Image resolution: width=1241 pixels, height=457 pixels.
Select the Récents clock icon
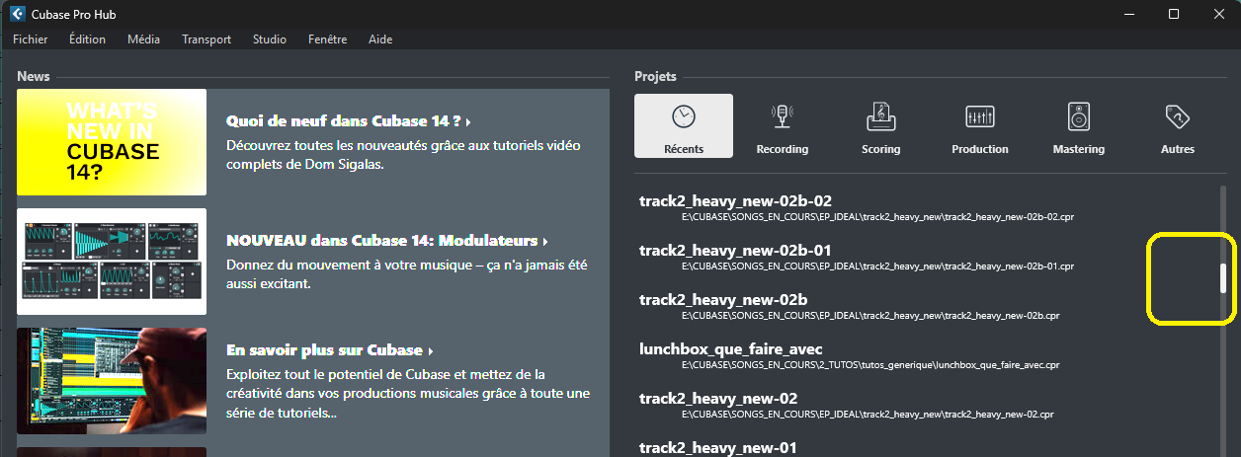(x=684, y=116)
